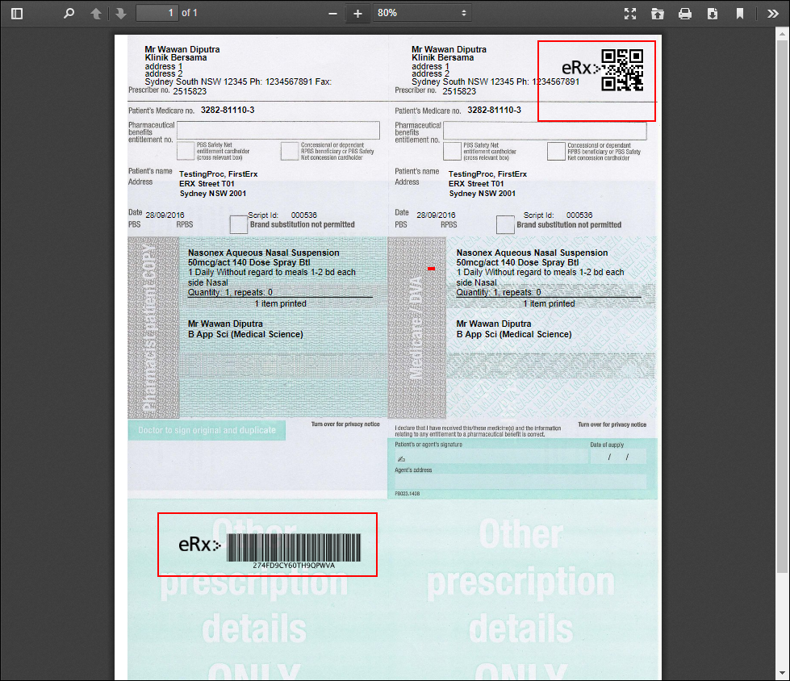Open a file with the folder icon
790x681 pixels.
658,14
